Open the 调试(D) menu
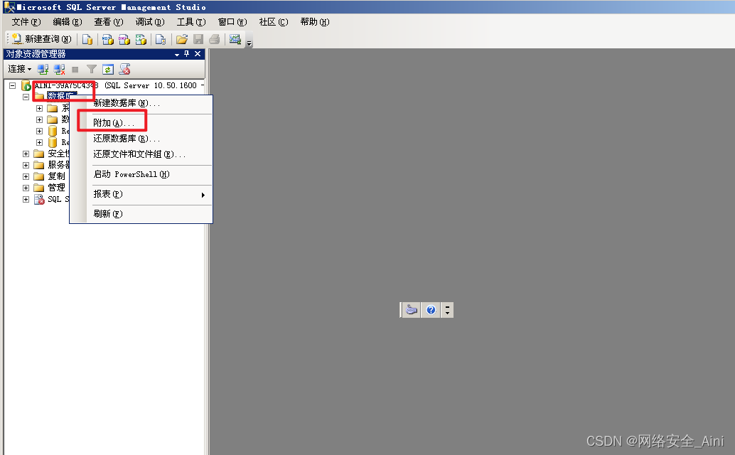Viewport: 735px width, 455px height. coord(150,22)
